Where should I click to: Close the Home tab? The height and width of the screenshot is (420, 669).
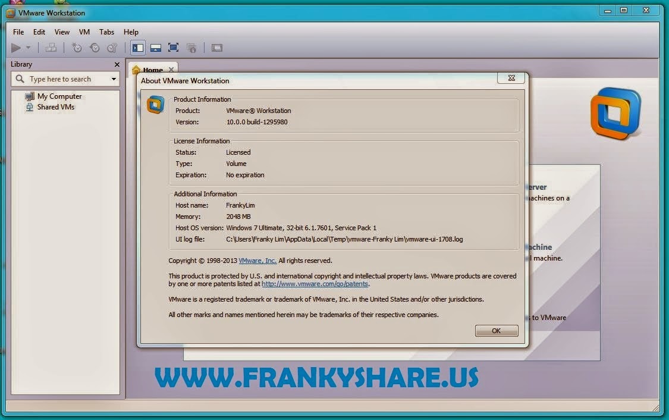171,70
